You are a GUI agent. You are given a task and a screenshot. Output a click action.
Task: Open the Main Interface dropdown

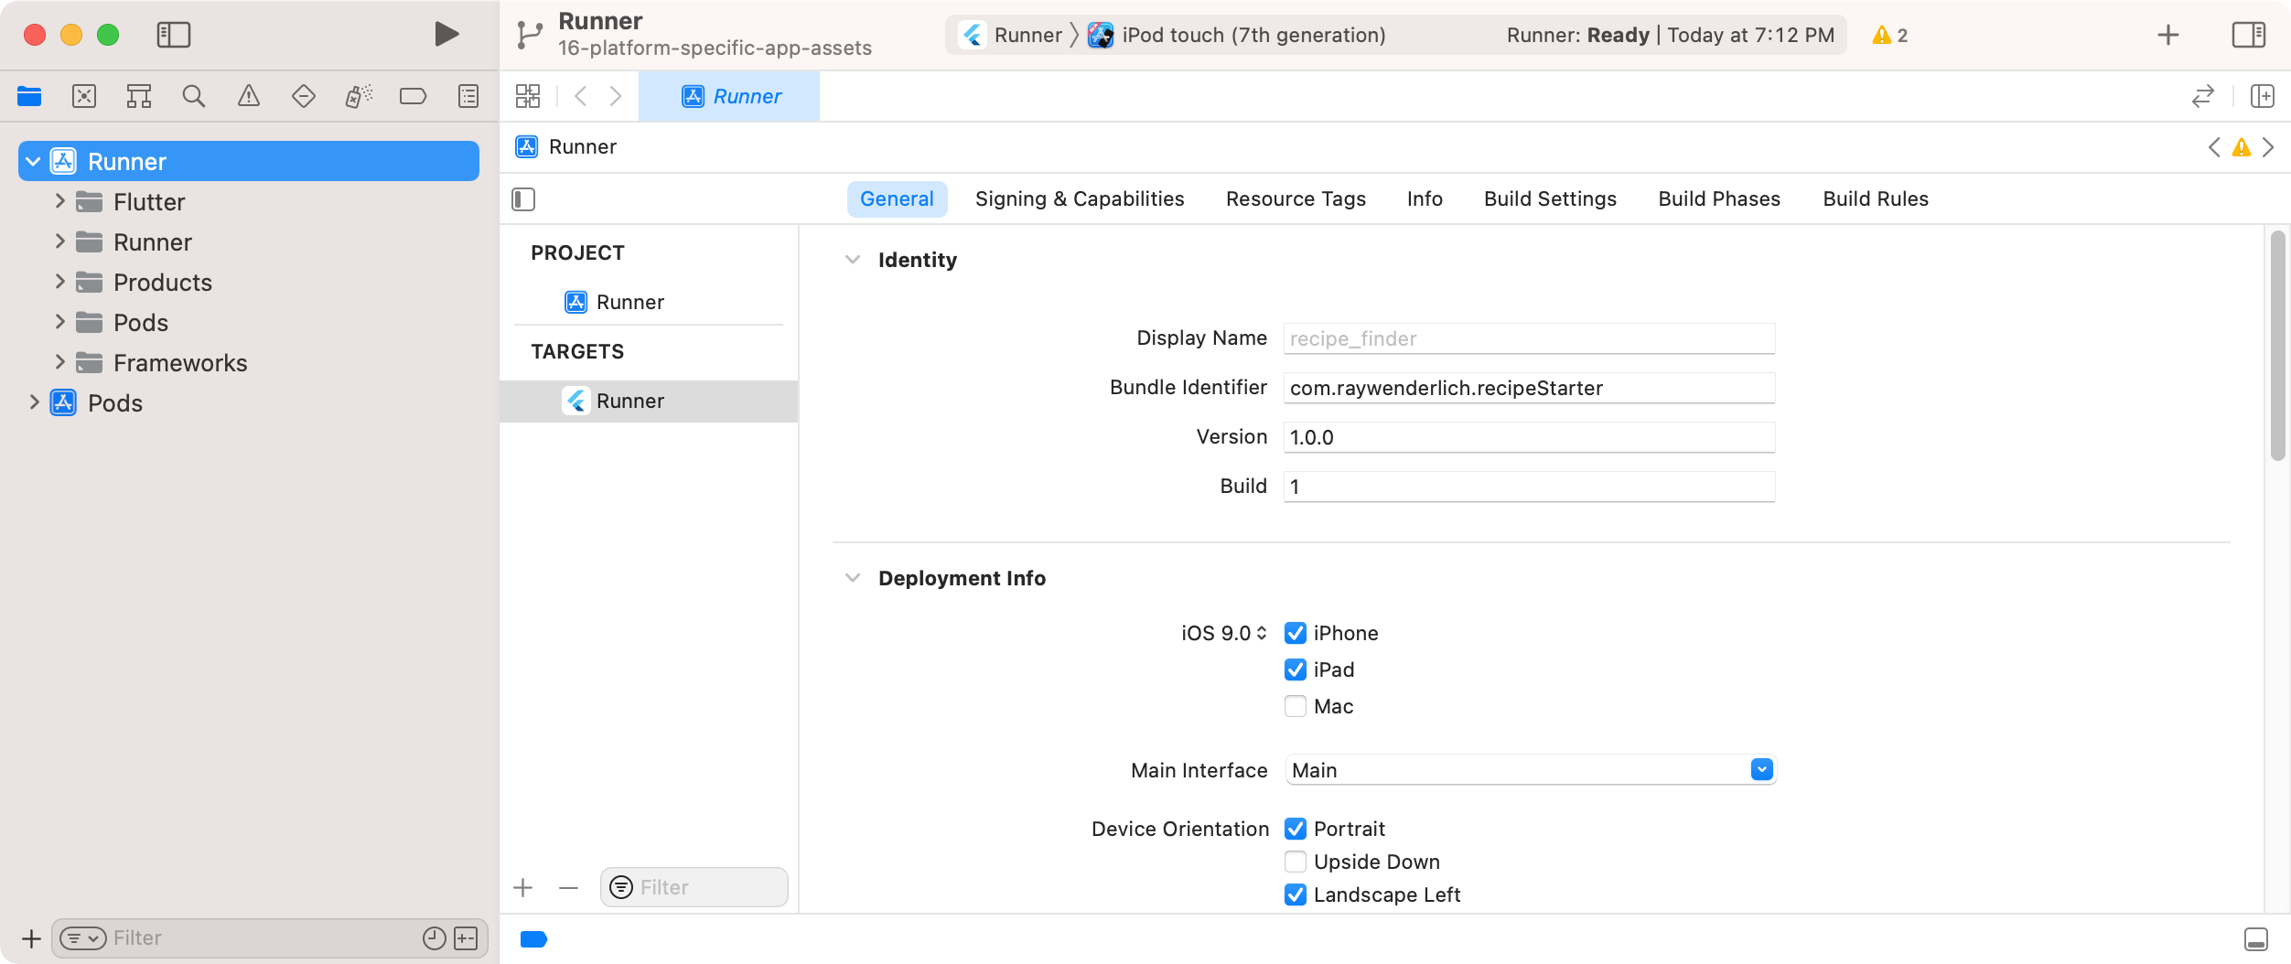coord(1762,770)
